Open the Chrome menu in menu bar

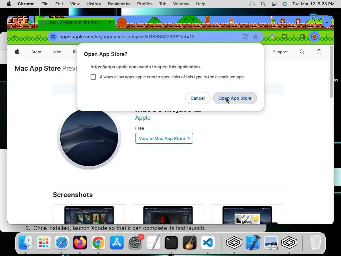[x=26, y=4]
